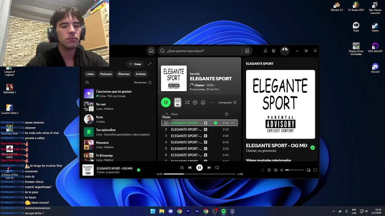Click the large ELEGANTE SPORT cover in right panel
This screenshot has height=216, width=385.
coord(280,104)
